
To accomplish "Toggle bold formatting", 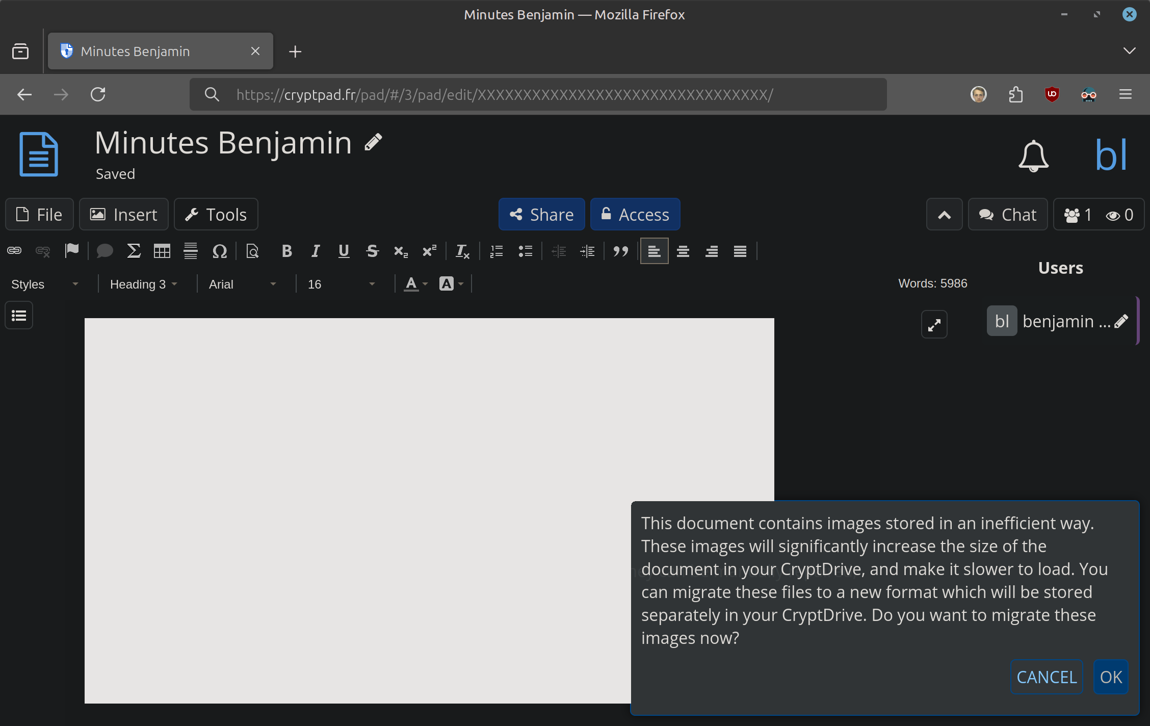I will (x=286, y=251).
